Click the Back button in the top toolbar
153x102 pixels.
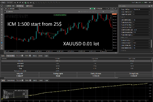coord(3,3)
